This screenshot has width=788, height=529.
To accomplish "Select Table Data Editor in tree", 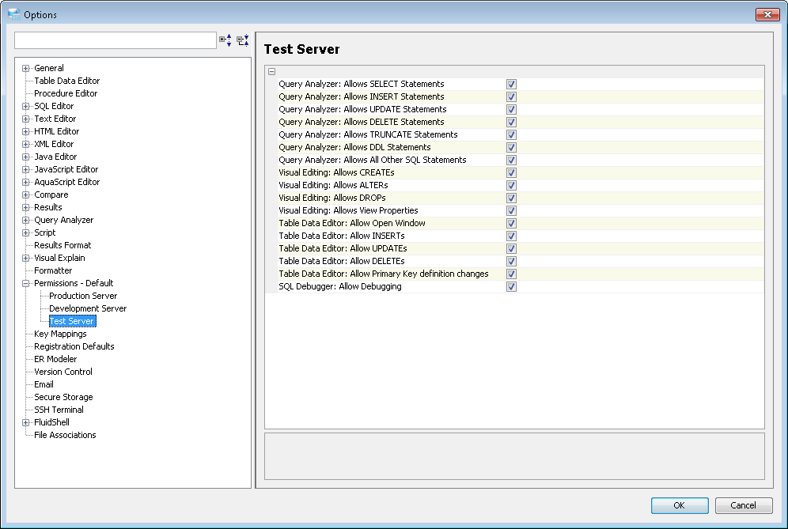I will coord(66,81).
